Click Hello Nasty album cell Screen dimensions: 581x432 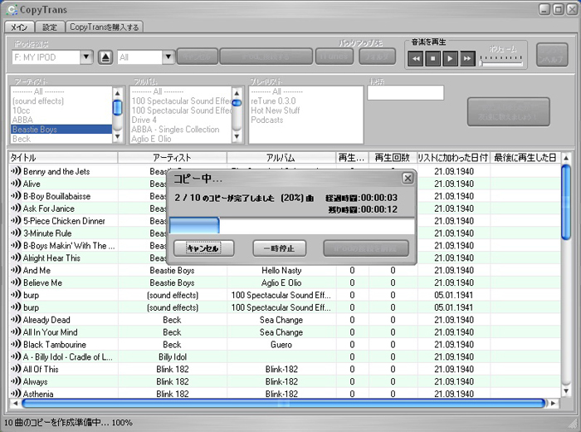pyautogui.click(x=281, y=270)
